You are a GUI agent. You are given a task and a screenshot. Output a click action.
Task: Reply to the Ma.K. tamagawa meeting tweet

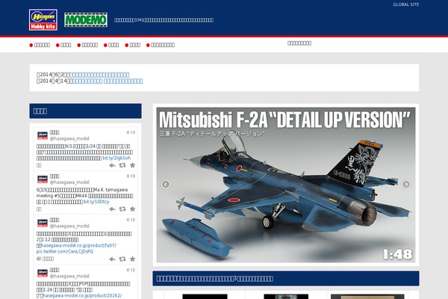pos(112,209)
